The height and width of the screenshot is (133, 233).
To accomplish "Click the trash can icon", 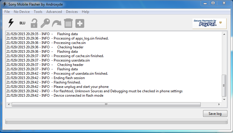I will click(x=68, y=23).
